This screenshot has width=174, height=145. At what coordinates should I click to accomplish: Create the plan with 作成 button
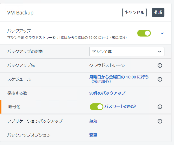pyautogui.click(x=158, y=12)
